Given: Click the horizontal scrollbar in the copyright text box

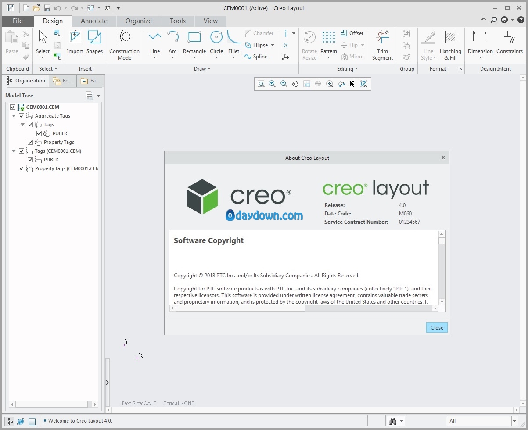Looking at the screenshot, I should tap(304, 308).
